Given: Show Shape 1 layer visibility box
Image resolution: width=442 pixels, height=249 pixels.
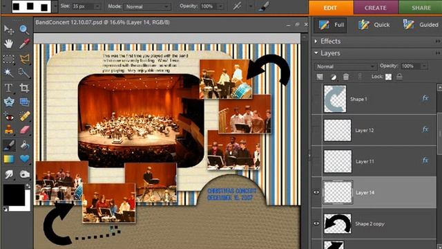Looking at the screenshot, I should [316, 99].
